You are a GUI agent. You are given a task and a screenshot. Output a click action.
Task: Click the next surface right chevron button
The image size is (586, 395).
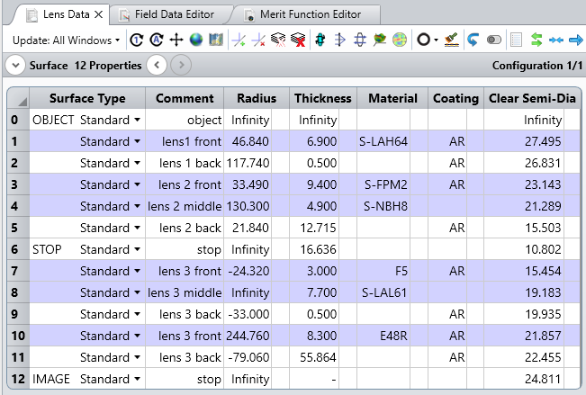coord(181,66)
